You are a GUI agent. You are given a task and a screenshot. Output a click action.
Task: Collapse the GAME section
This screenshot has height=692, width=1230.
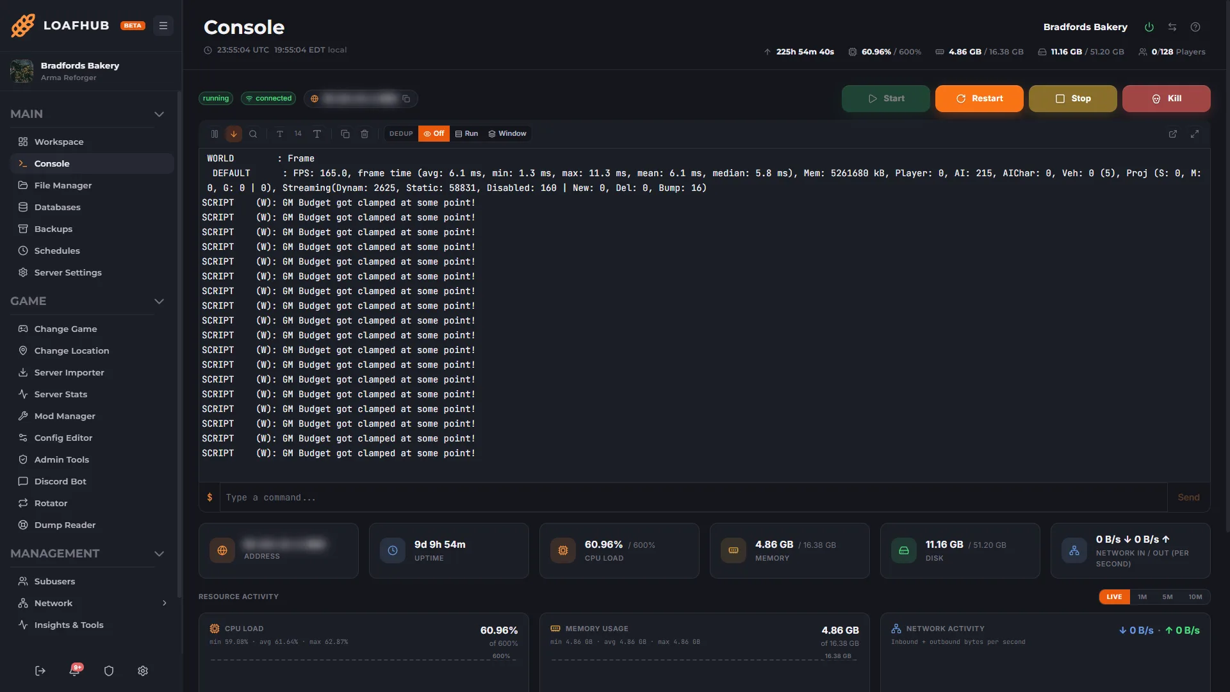click(x=159, y=301)
